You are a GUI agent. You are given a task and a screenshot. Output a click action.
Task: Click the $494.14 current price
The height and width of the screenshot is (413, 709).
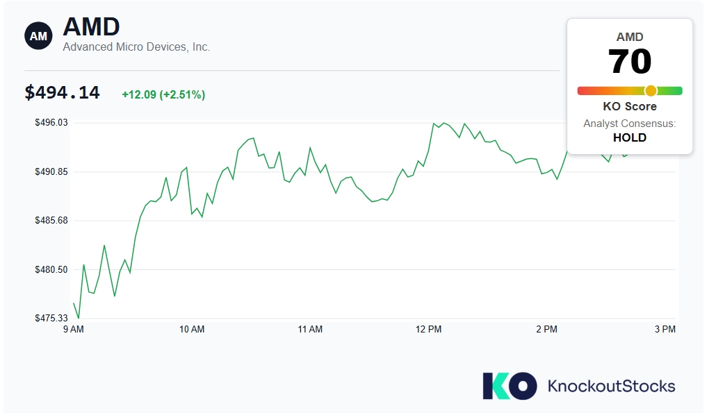[x=62, y=92]
